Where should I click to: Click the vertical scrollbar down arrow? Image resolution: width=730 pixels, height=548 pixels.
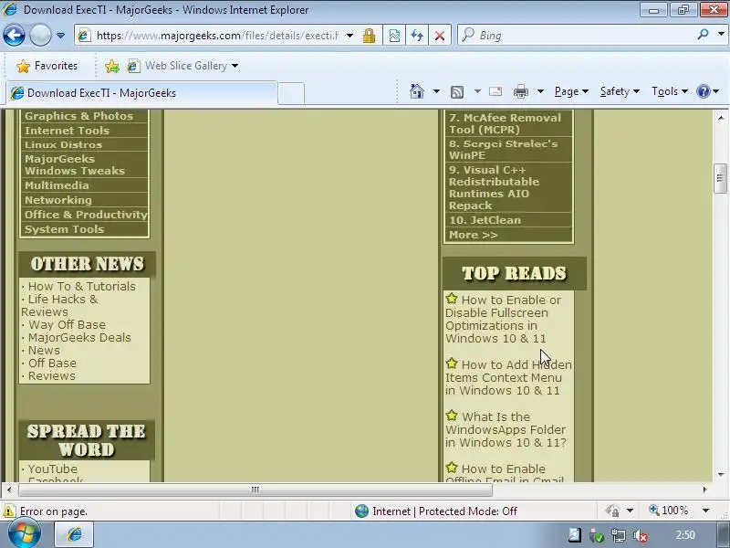click(720, 475)
